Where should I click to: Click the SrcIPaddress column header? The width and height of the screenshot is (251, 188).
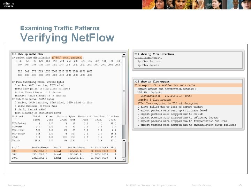pos(40,148)
